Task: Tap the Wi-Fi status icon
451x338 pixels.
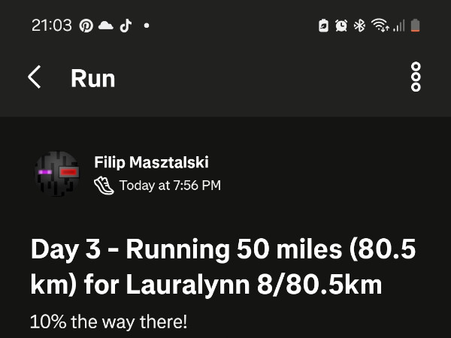Action: pyautogui.click(x=380, y=26)
